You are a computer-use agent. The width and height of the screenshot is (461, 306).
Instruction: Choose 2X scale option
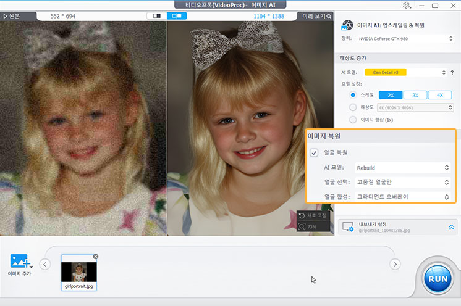click(391, 95)
